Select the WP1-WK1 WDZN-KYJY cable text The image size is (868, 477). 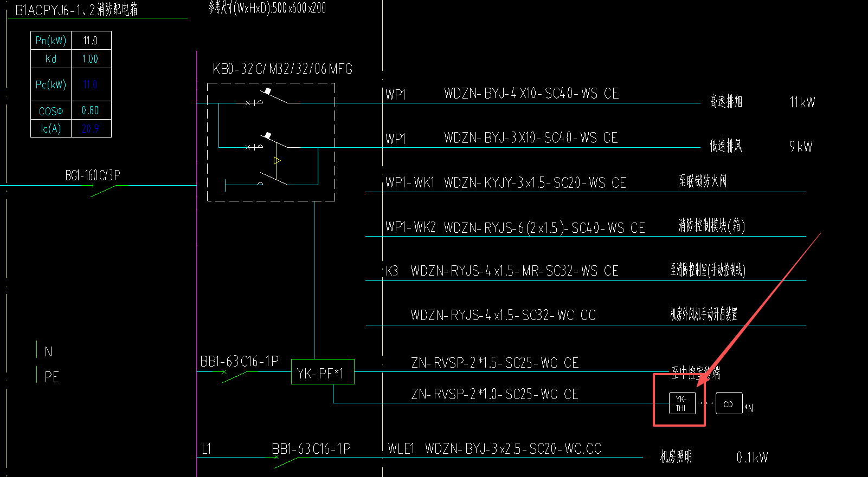pos(506,182)
